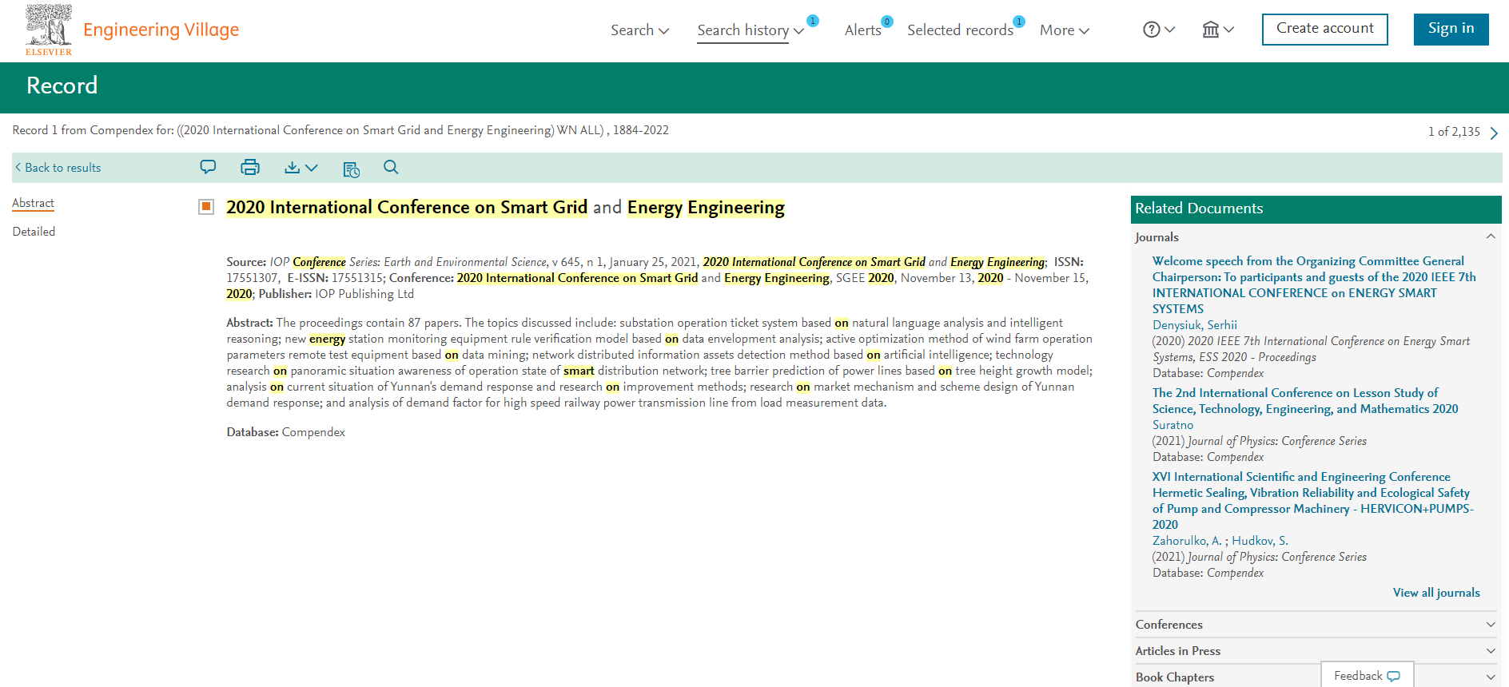Open '2nd International Conference on Lesson Study' document
This screenshot has width=1509, height=687.
click(x=1304, y=401)
